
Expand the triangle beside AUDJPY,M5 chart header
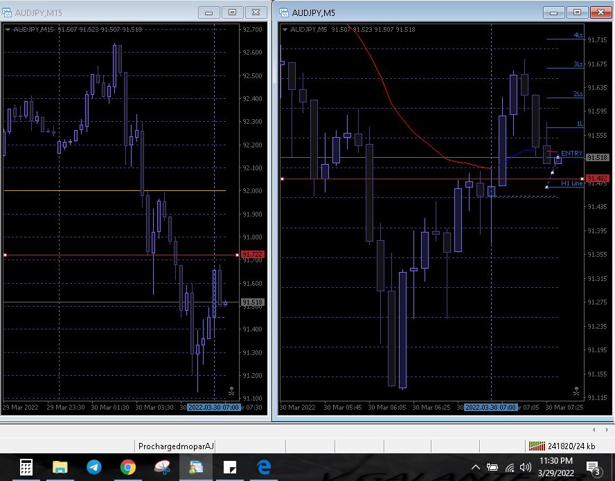coord(285,29)
